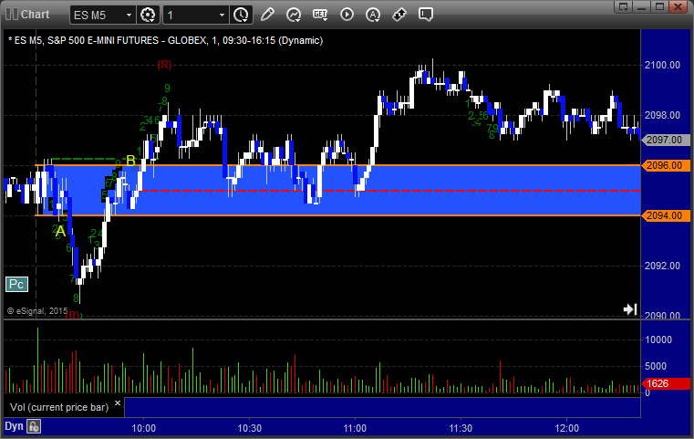Close the Chart window
694x439 pixels.
[x=678, y=6]
